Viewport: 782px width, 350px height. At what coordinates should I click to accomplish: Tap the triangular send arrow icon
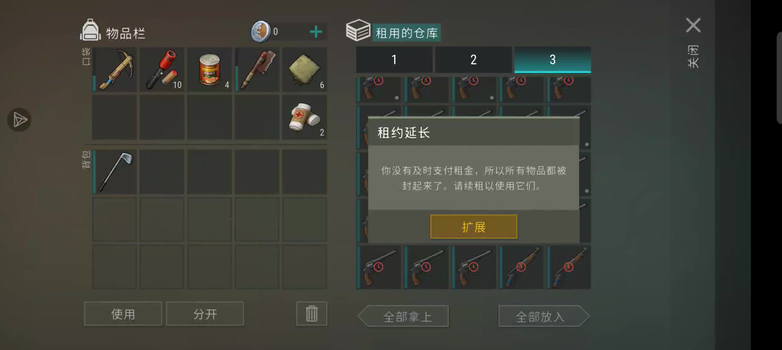19,120
